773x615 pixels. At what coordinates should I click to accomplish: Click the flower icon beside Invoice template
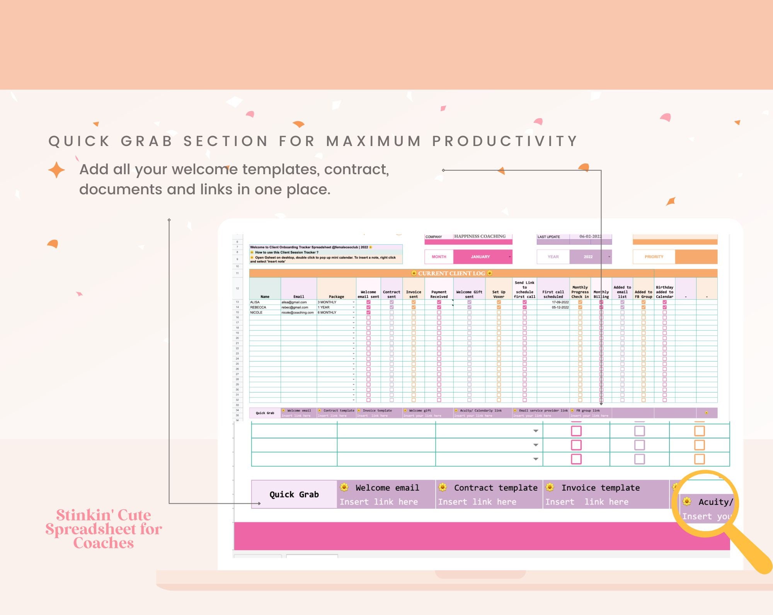coord(359,410)
